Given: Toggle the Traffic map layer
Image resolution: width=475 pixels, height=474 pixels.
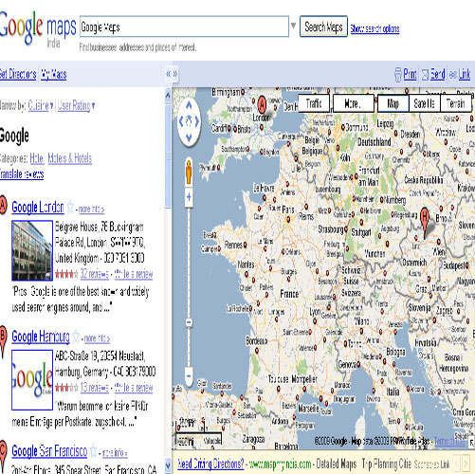Looking at the screenshot, I should click(314, 103).
